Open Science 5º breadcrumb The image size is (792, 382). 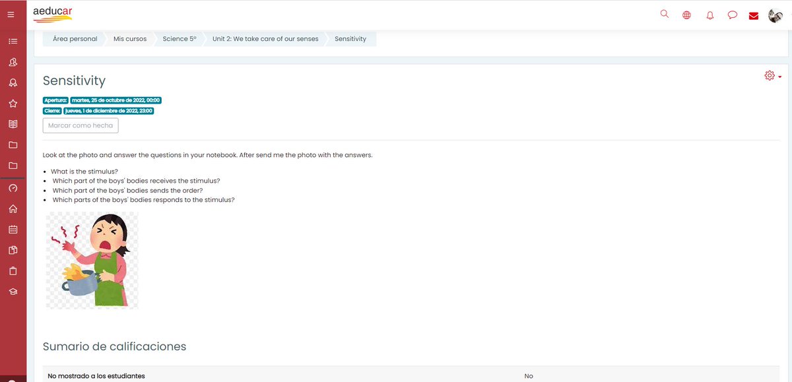point(180,39)
